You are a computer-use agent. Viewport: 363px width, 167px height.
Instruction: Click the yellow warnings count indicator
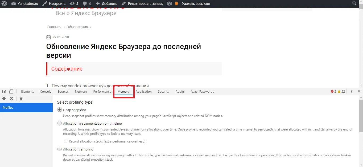click(341, 91)
